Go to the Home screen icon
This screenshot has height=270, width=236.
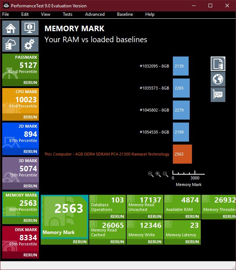[11, 28]
